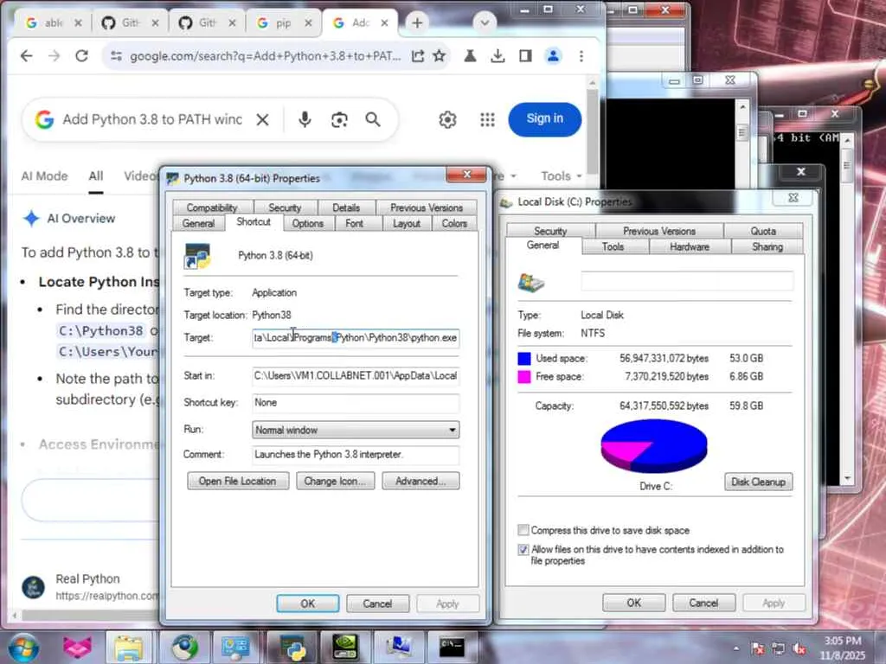Cancel the Python Properties dialog

pyautogui.click(x=377, y=603)
